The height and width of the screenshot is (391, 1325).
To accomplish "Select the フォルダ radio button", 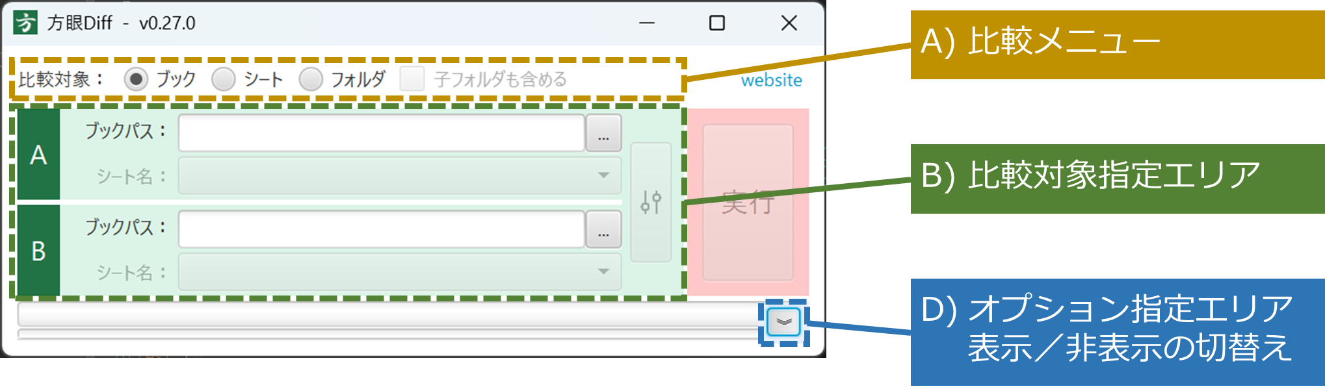I will (x=311, y=79).
